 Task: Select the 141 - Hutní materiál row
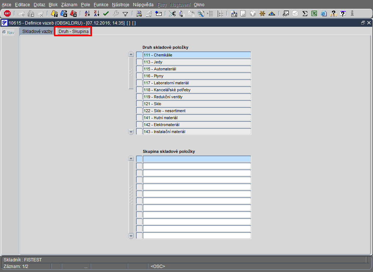[x=197, y=118]
